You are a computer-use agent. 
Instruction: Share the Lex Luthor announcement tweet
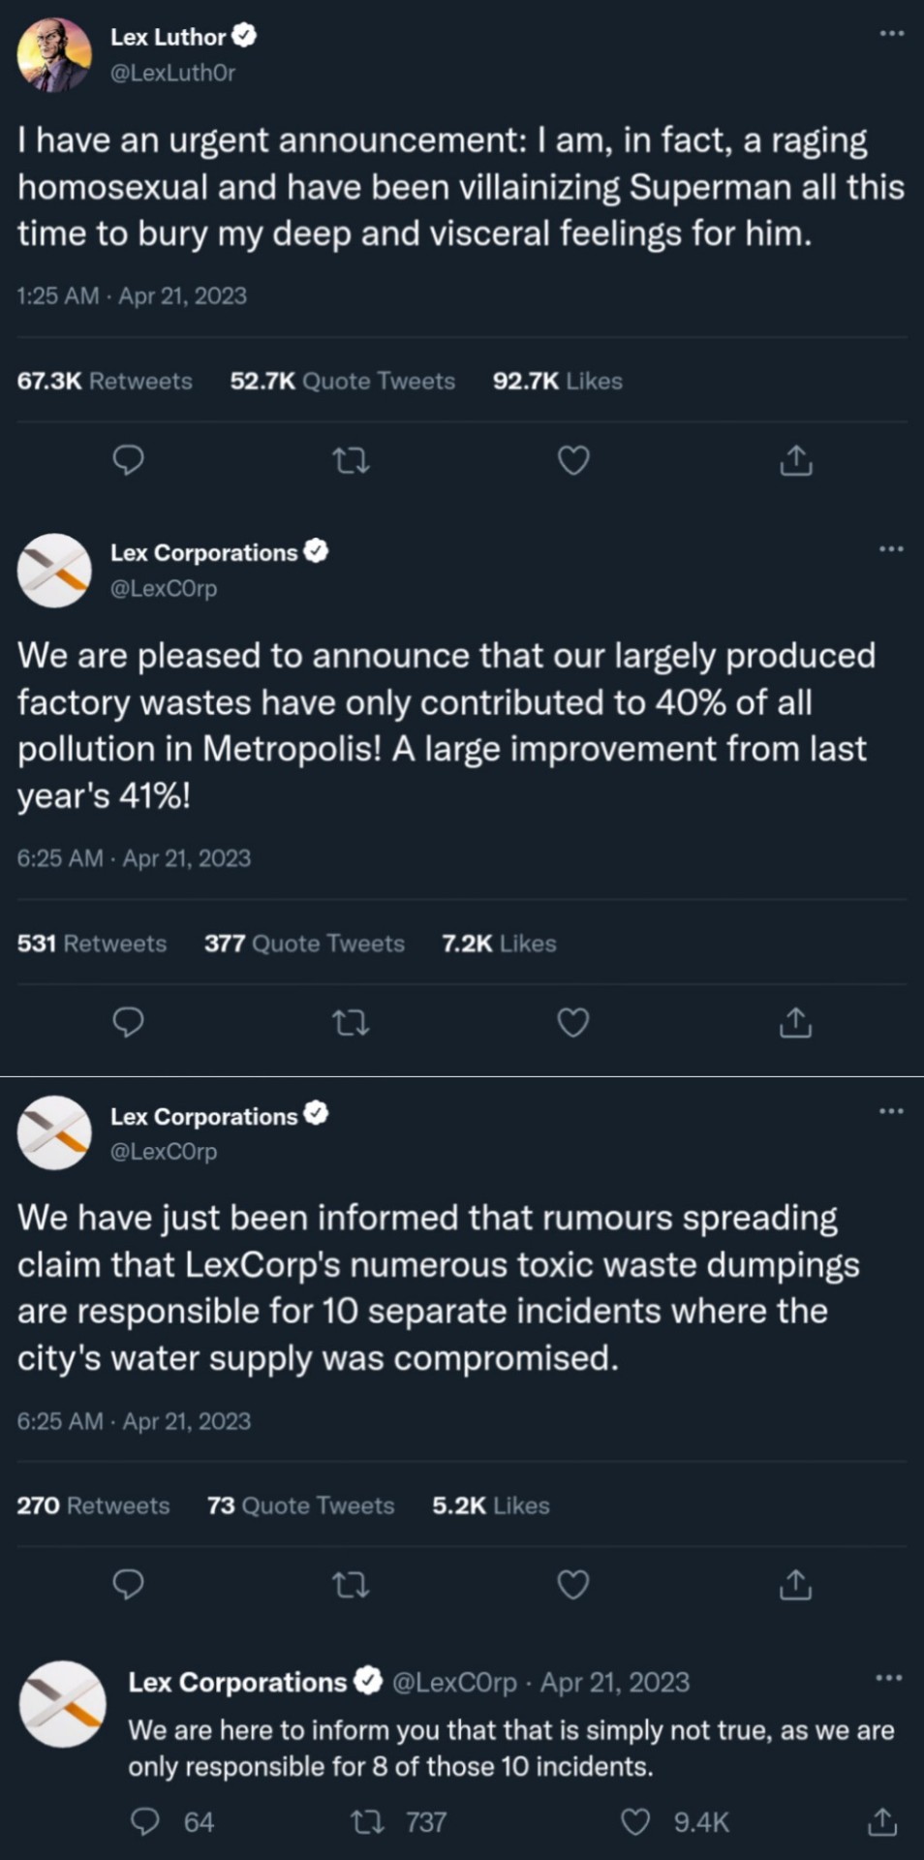pos(795,460)
